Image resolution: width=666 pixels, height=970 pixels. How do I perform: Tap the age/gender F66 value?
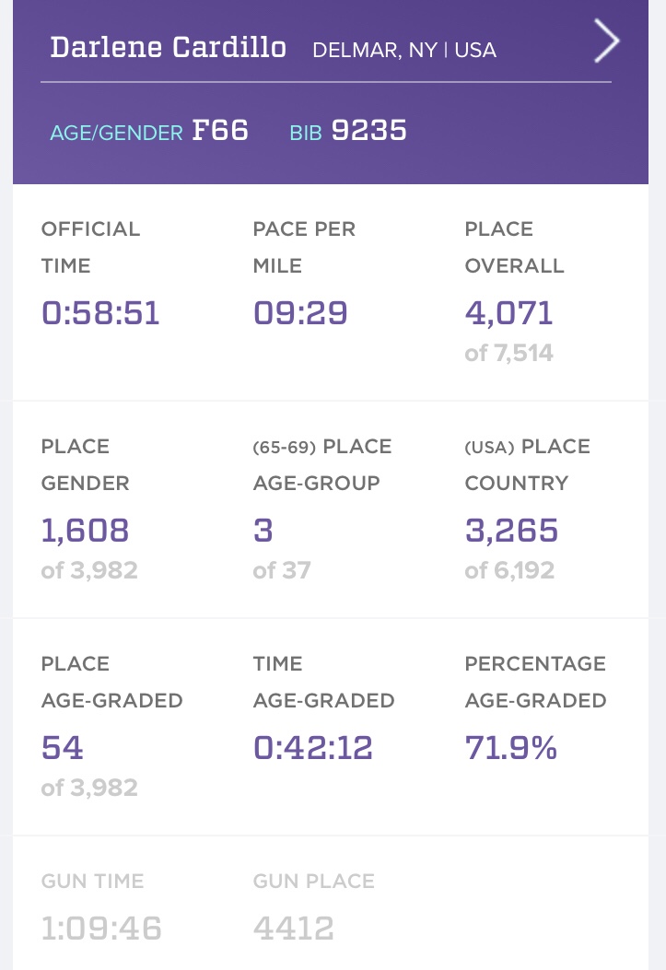(220, 131)
